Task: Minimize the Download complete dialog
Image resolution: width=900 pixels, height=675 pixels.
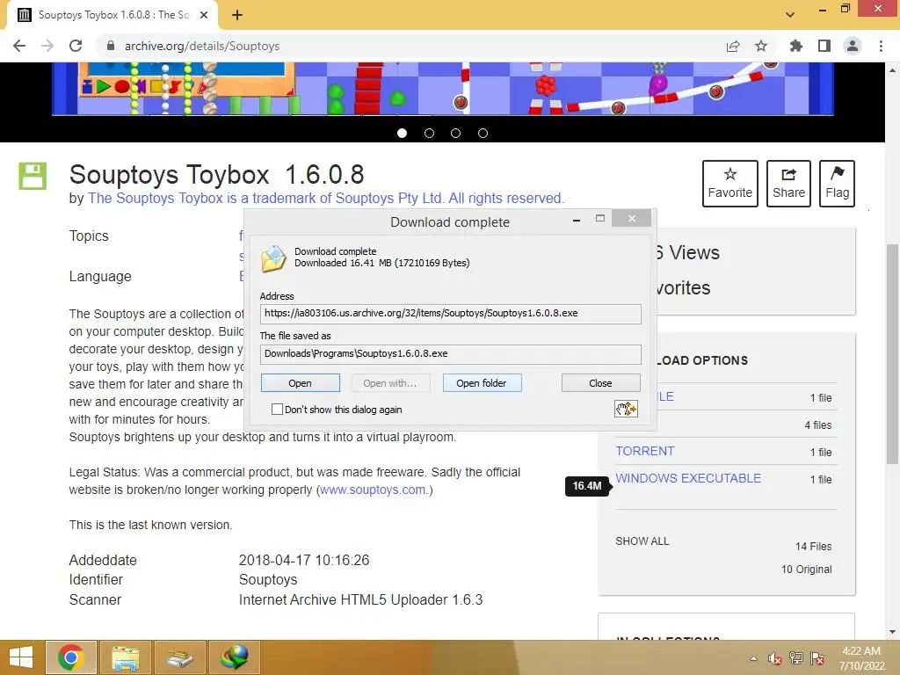Action: (577, 219)
